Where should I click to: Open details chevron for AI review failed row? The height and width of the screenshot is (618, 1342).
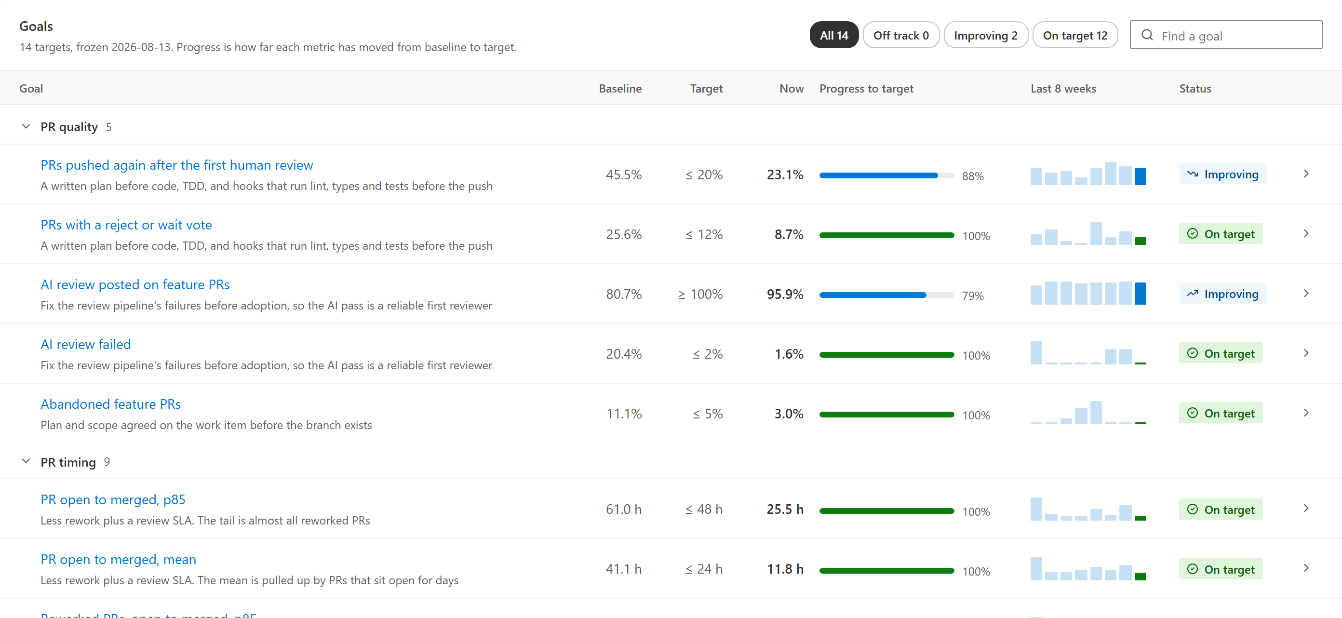[1306, 353]
